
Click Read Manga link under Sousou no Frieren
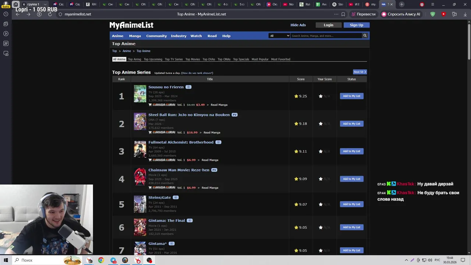(219, 105)
